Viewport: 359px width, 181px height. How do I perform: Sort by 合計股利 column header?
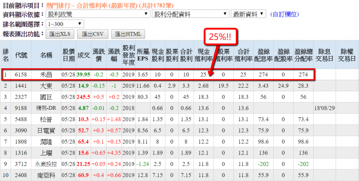click(x=186, y=55)
